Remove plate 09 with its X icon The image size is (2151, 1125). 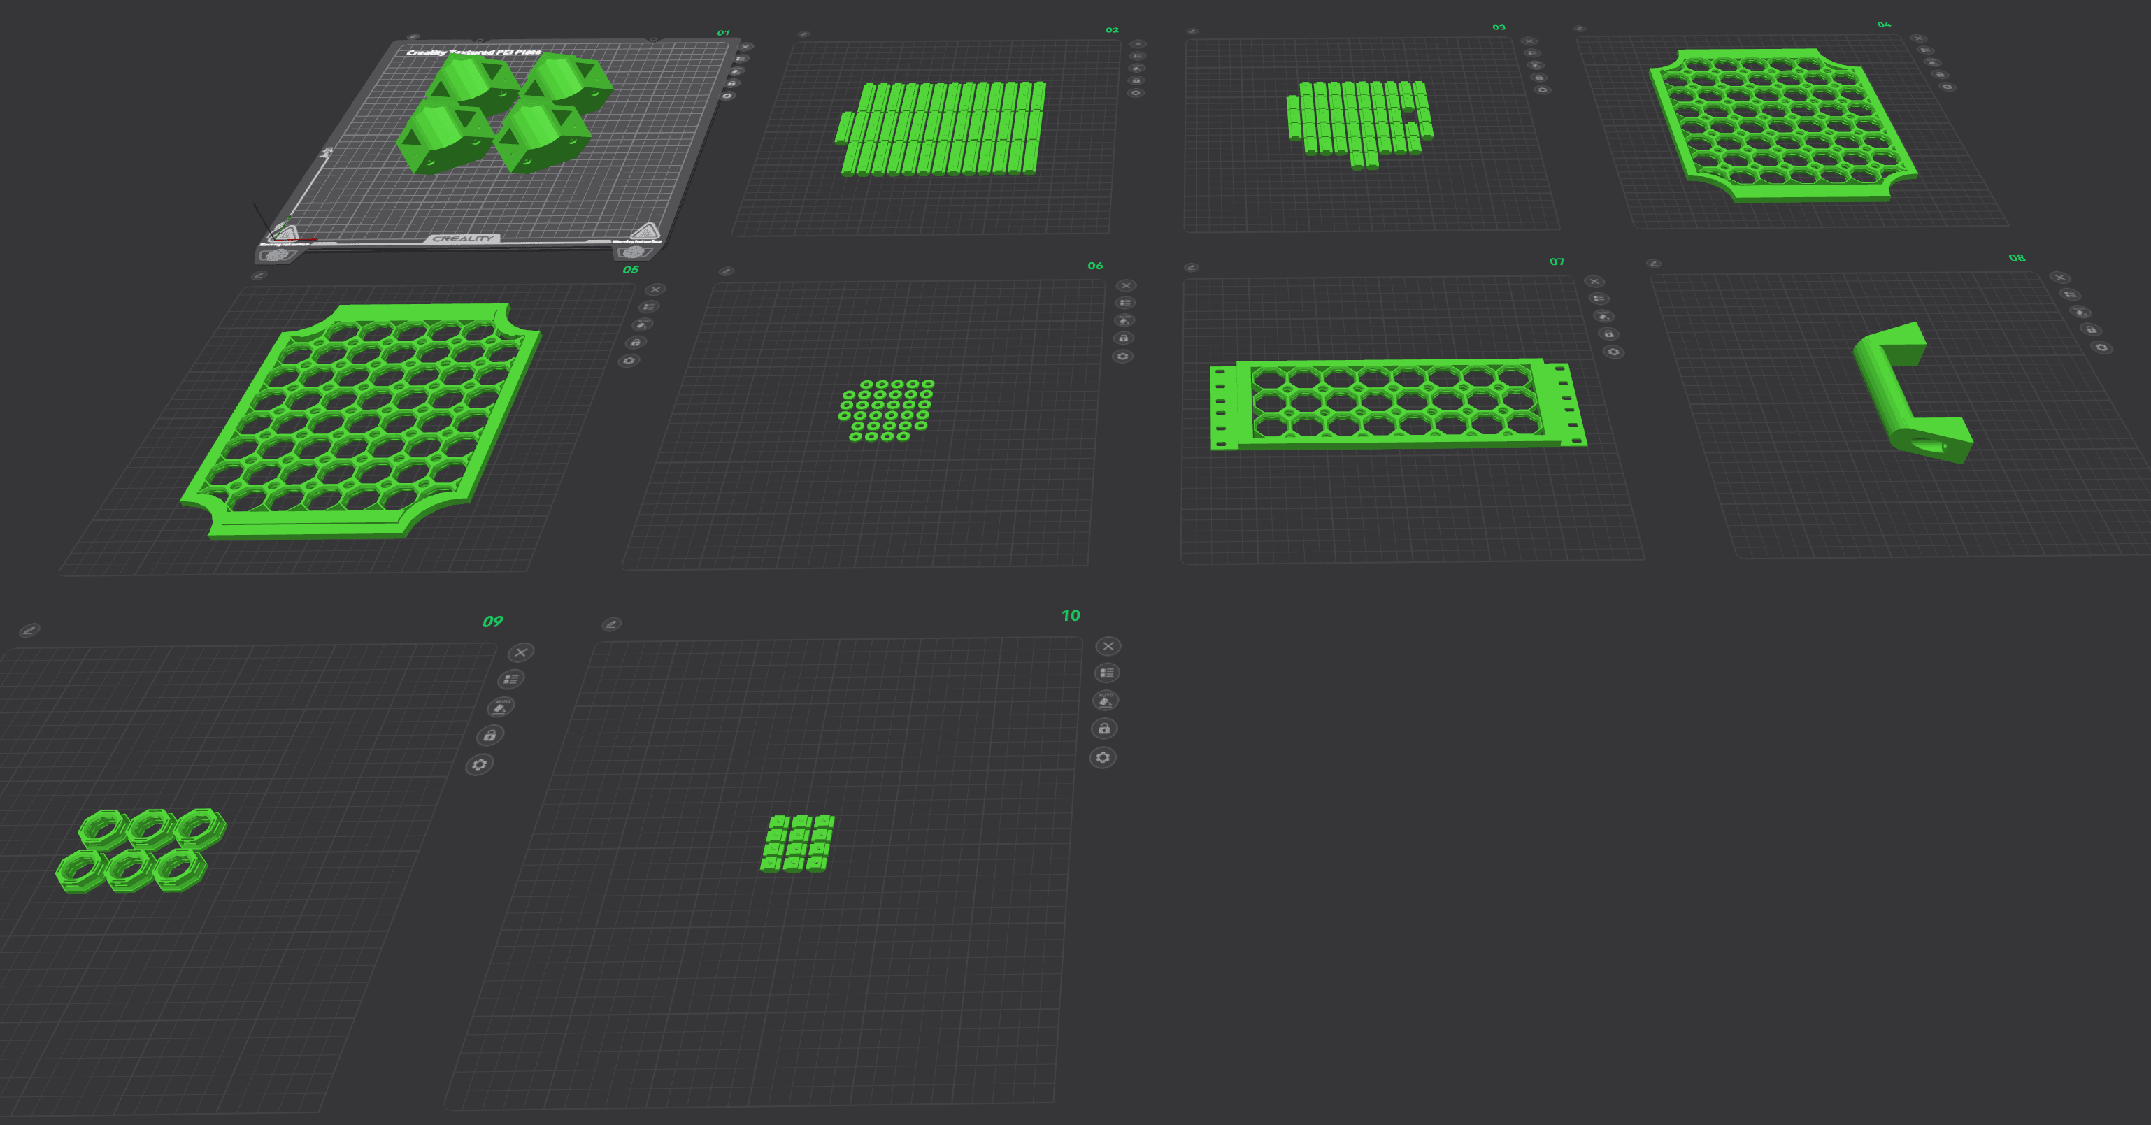521,652
